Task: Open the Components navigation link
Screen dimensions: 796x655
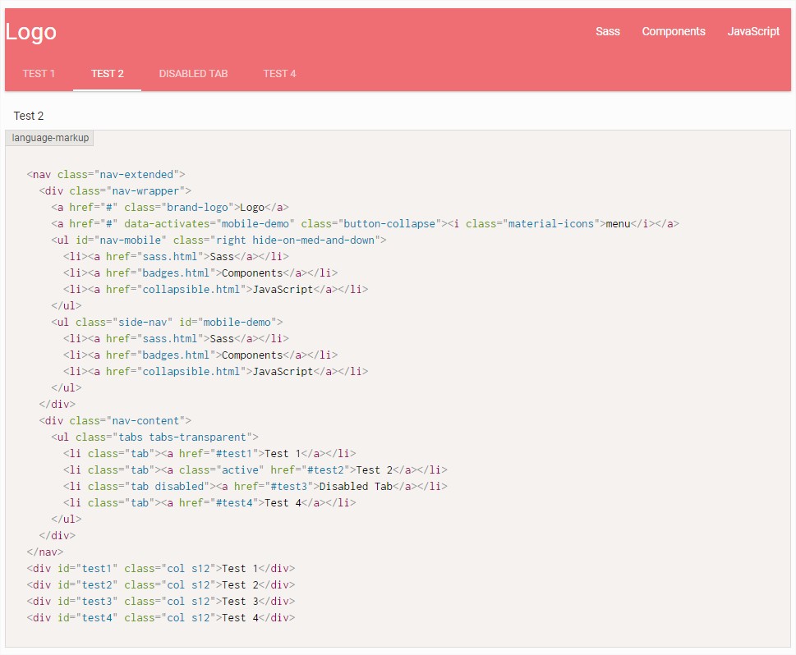Action: (x=673, y=32)
